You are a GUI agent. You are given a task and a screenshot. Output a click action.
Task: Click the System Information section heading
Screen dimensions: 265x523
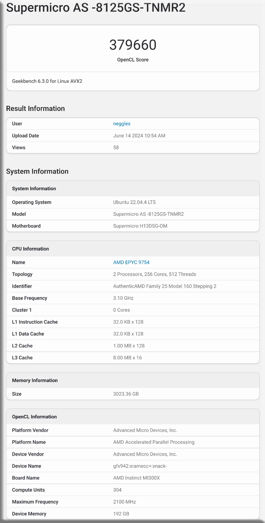37,172
